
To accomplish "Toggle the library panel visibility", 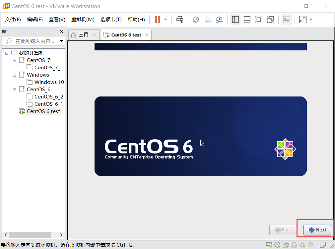I will point(235,20).
